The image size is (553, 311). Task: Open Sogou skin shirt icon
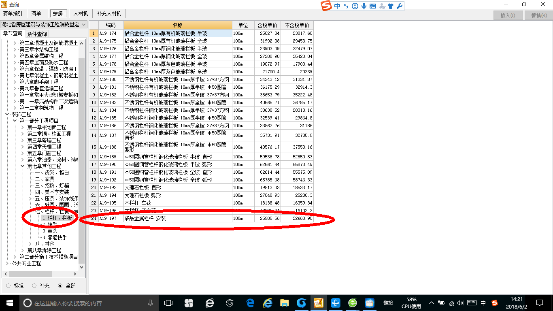(391, 6)
